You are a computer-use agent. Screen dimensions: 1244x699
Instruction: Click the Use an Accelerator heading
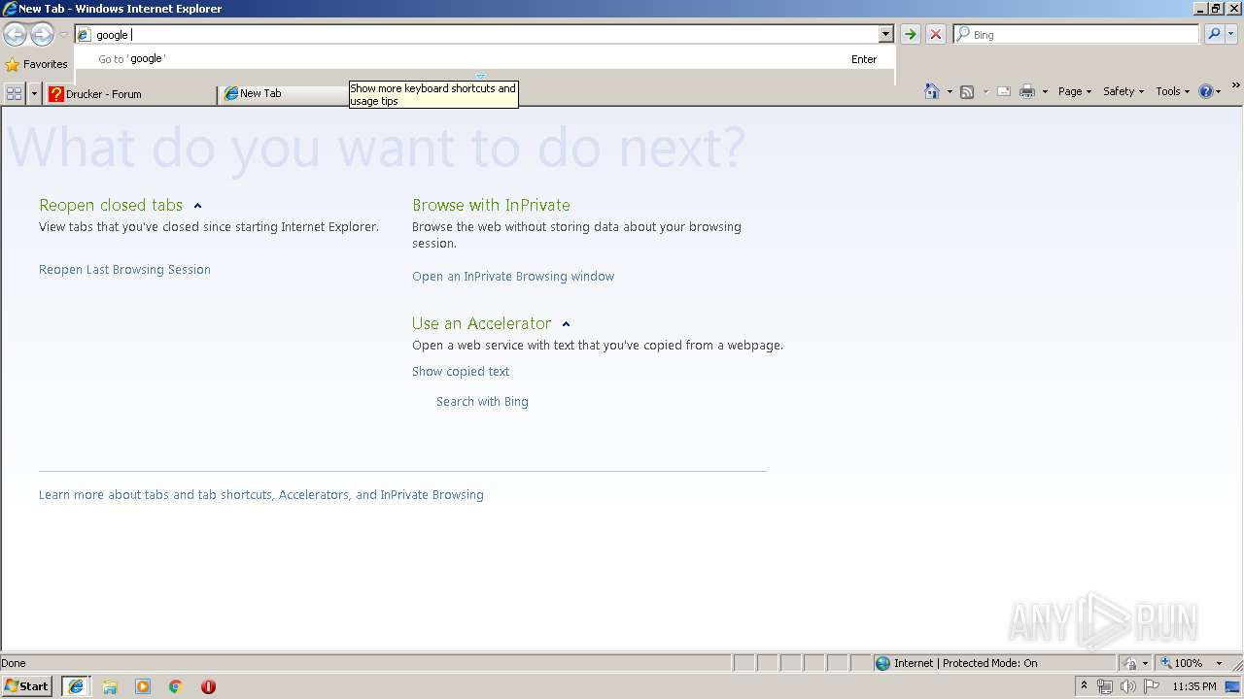tap(481, 324)
